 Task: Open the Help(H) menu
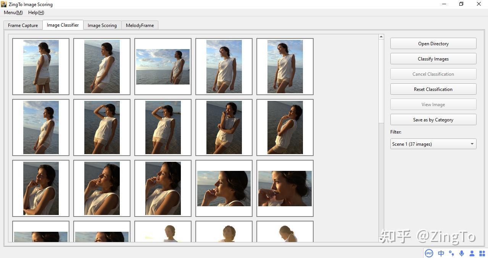(x=36, y=13)
